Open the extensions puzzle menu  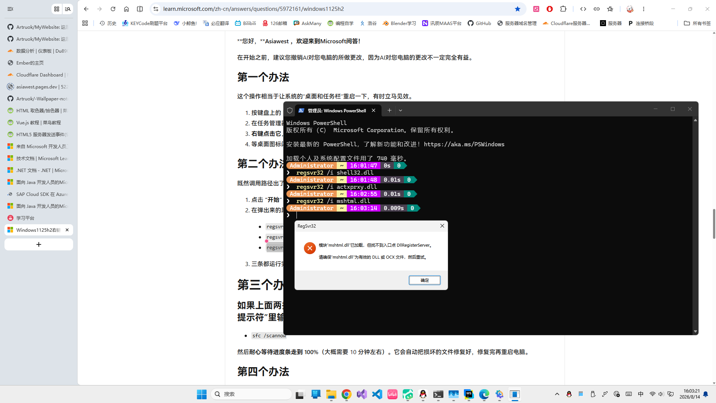point(563,9)
